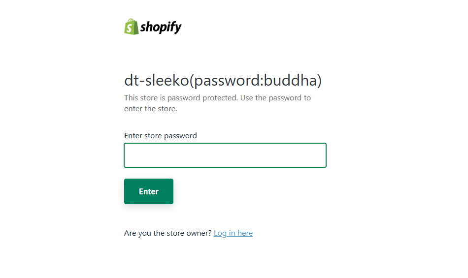The image size is (468, 278).
Task: Click the shopify wordmark text beside the bag
Action: click(161, 28)
